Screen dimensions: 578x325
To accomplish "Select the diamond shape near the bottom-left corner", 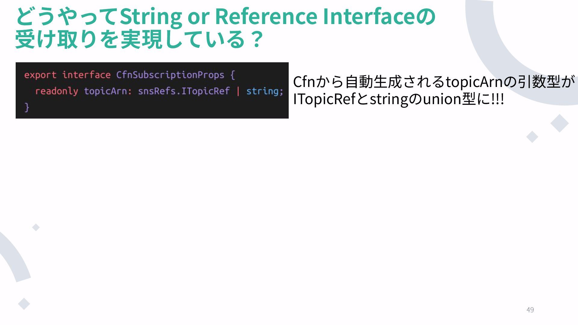I will [x=24, y=304].
